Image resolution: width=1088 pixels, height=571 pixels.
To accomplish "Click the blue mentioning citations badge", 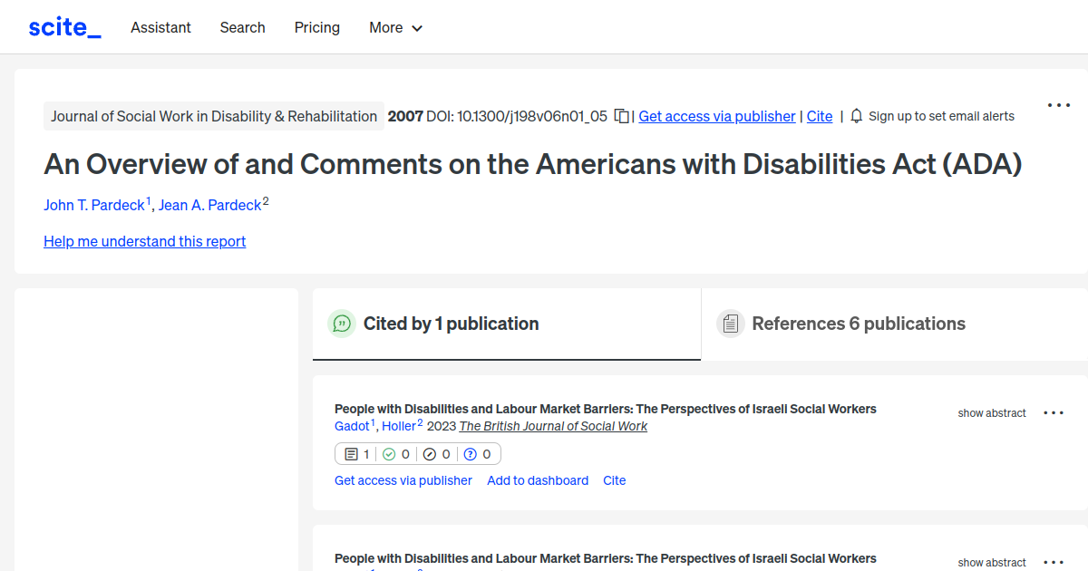I will [x=479, y=453].
